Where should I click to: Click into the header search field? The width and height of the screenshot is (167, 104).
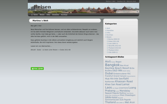pyautogui.click(x=126, y=12)
